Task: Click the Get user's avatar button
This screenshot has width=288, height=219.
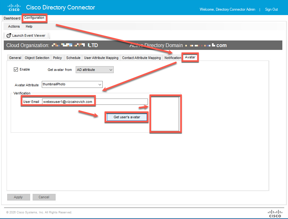Action: [x=127, y=117]
